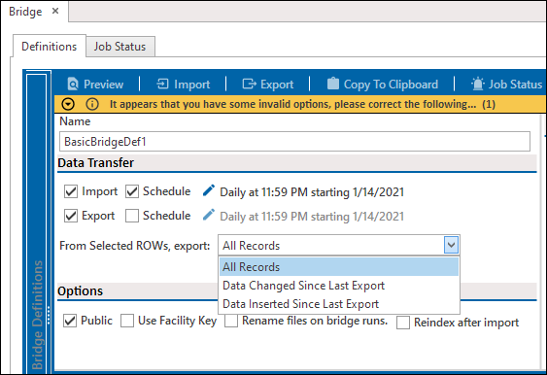Click the Copy To Clipboard icon
The width and height of the screenshot is (547, 375).
tap(333, 84)
